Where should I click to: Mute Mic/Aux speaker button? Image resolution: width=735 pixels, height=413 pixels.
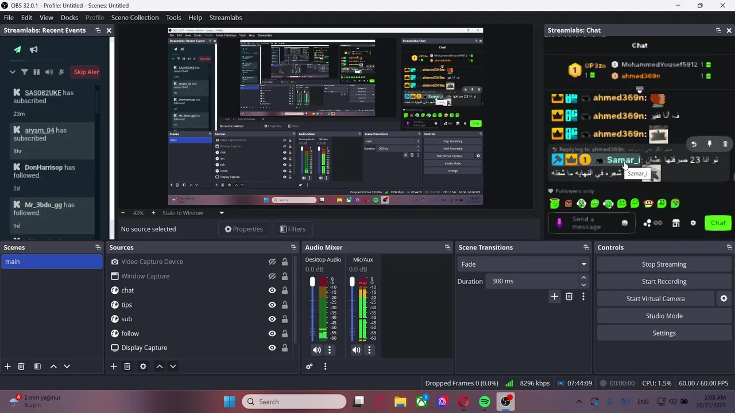pos(357,350)
